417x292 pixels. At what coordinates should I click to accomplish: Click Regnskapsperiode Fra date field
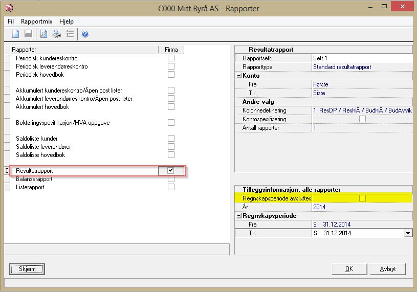(x=362, y=224)
